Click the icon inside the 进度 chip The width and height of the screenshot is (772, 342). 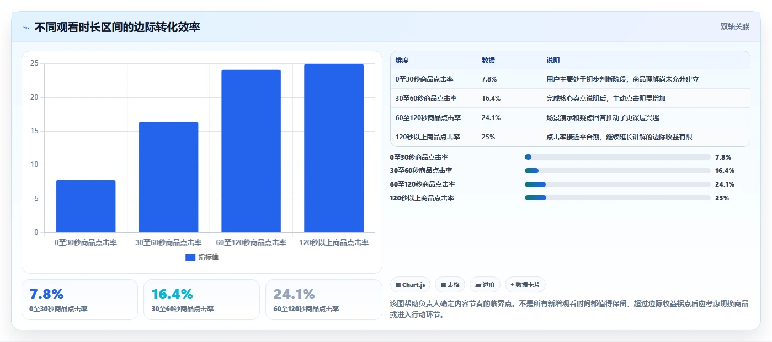point(478,285)
